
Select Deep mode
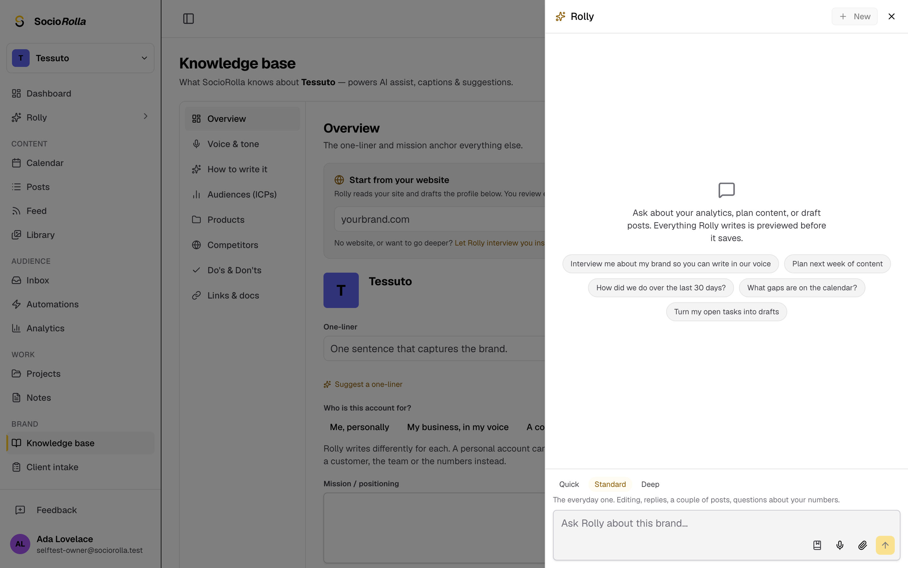(650, 484)
